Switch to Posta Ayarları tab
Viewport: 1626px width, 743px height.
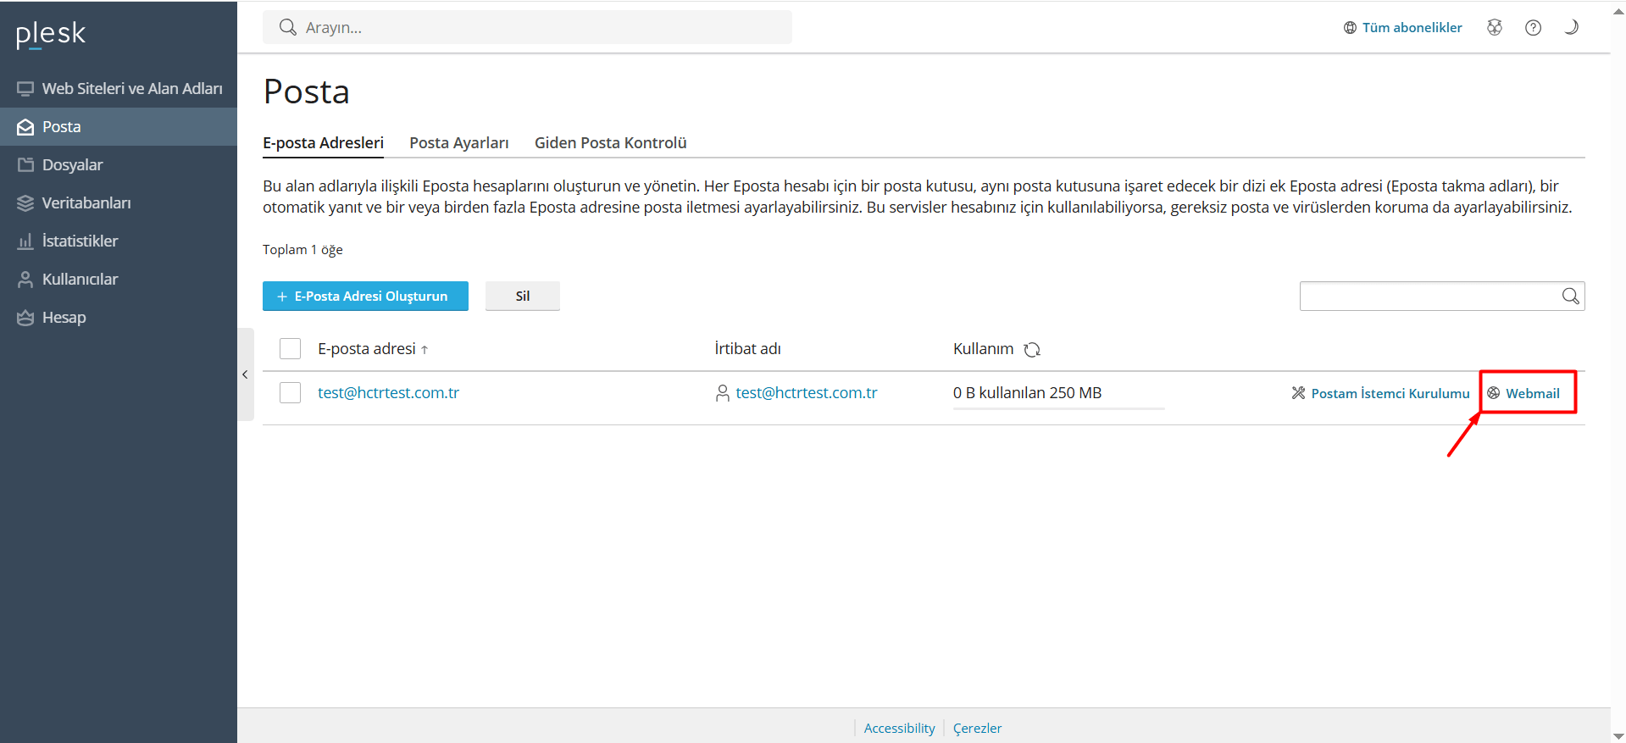point(459,143)
